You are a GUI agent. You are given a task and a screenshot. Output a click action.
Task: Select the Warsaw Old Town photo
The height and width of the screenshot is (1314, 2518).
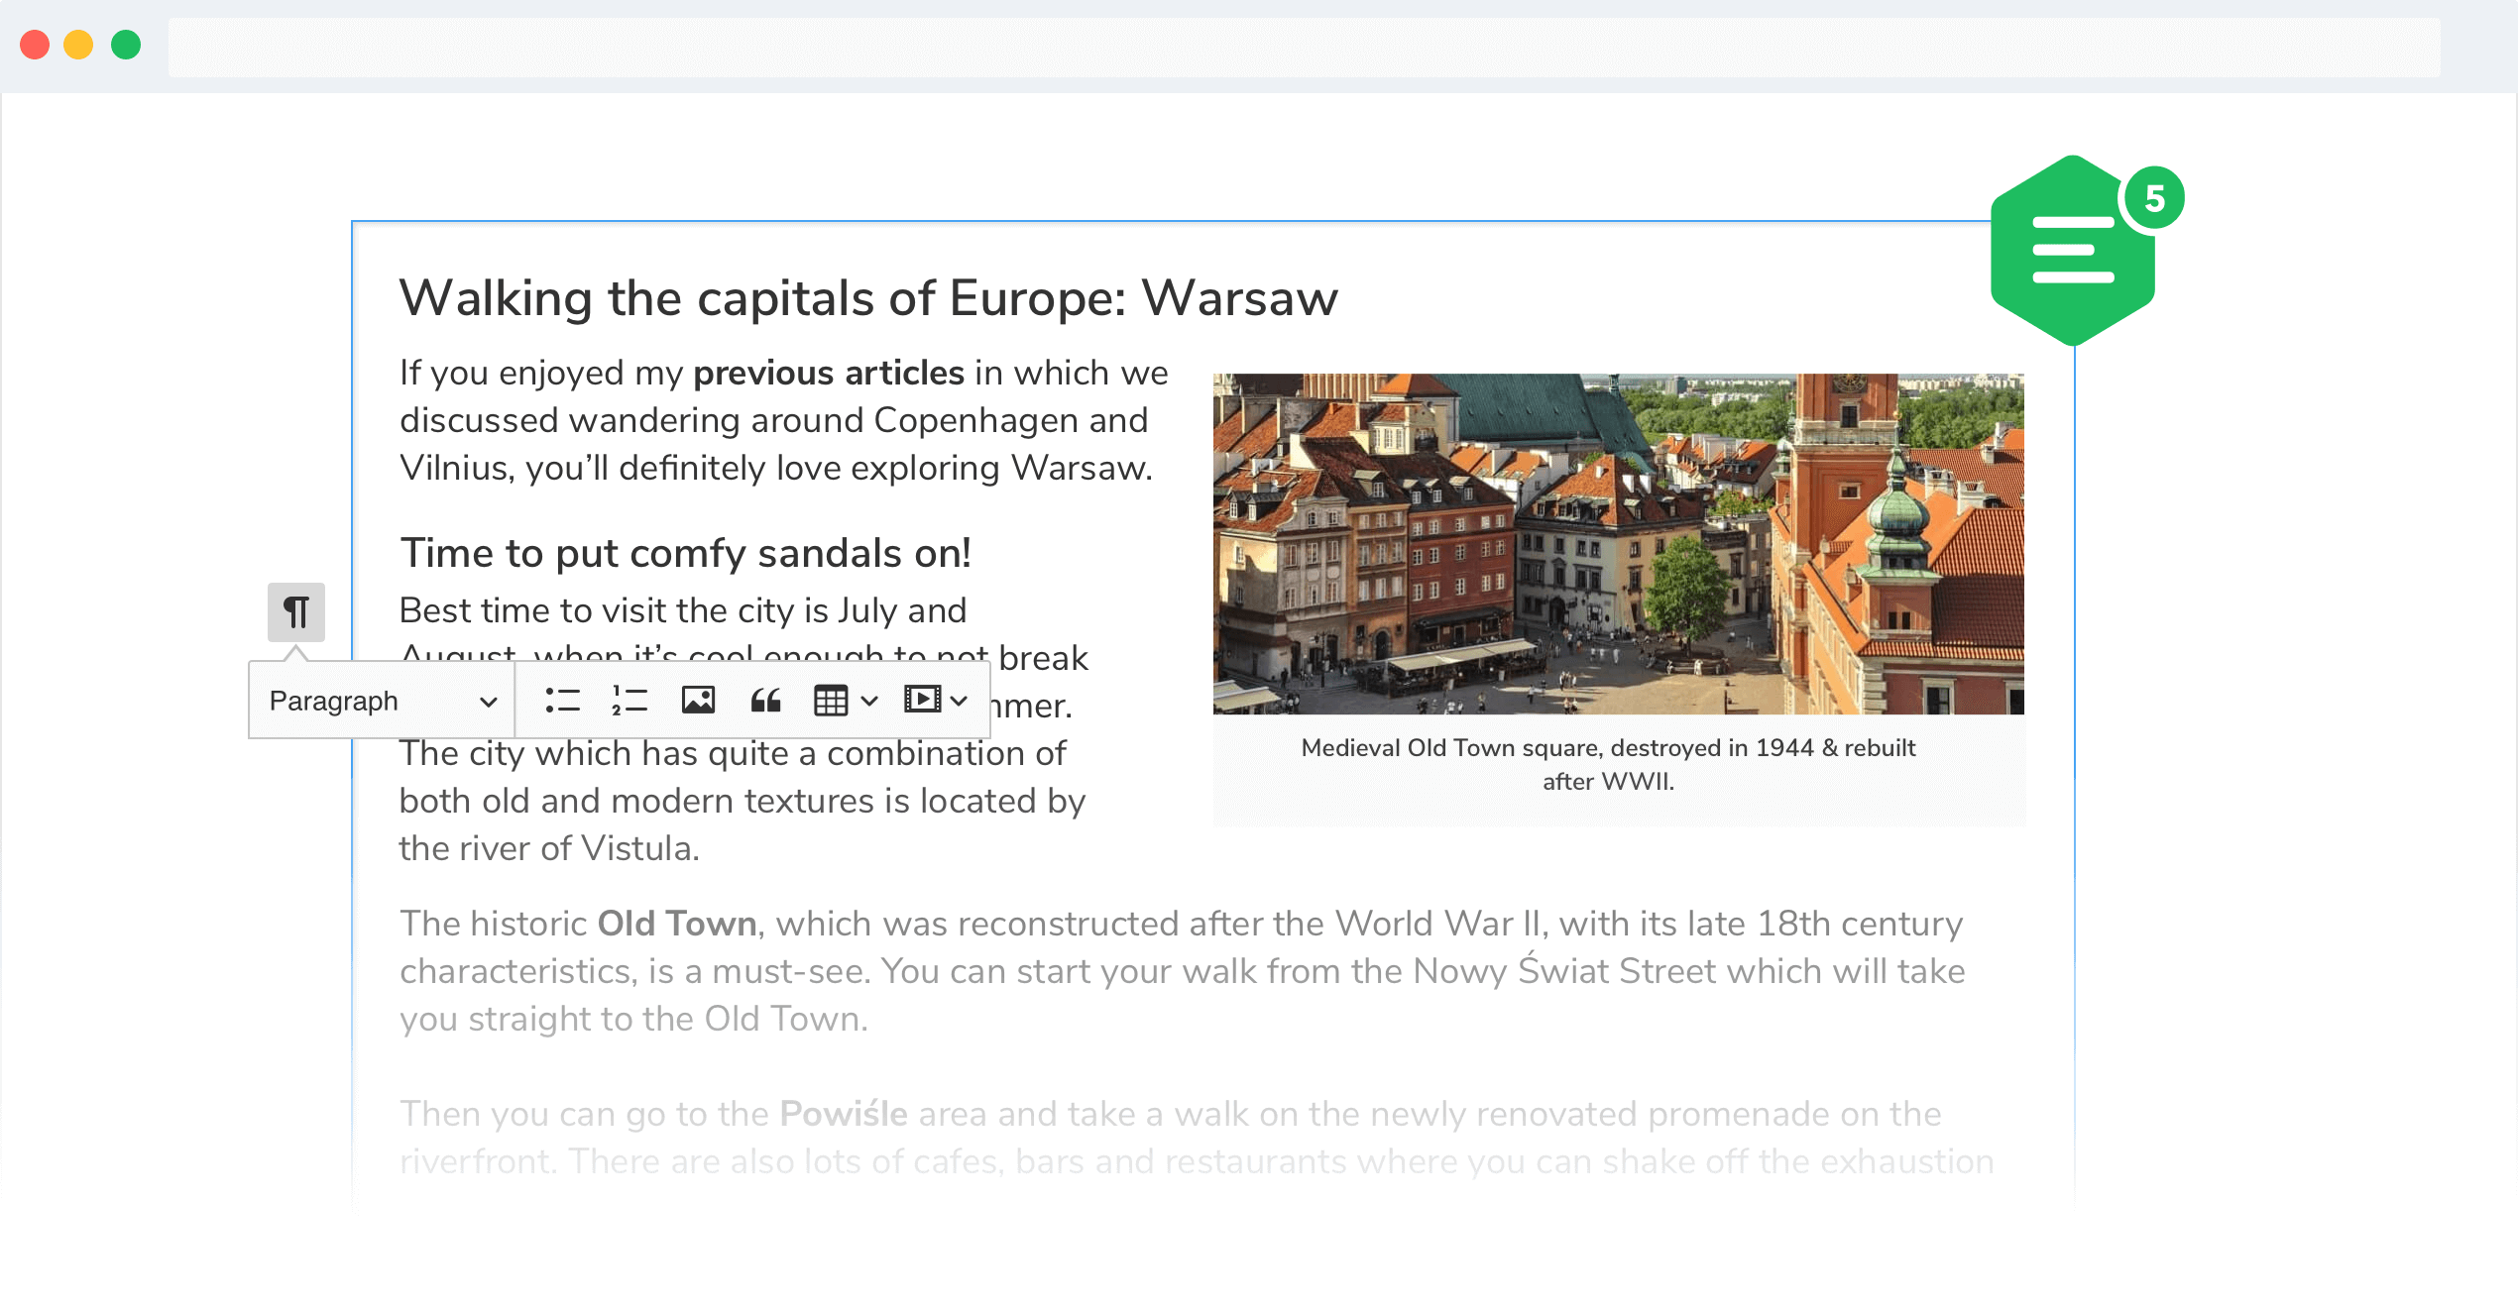1618,543
